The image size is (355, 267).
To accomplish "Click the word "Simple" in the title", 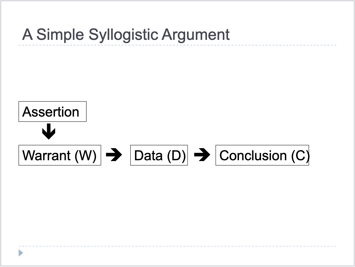I will coord(60,35).
